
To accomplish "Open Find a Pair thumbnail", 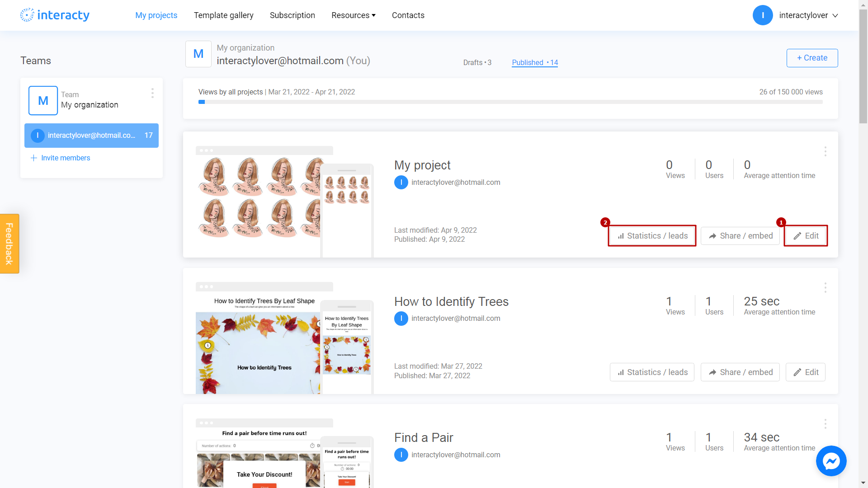I will tap(258, 453).
